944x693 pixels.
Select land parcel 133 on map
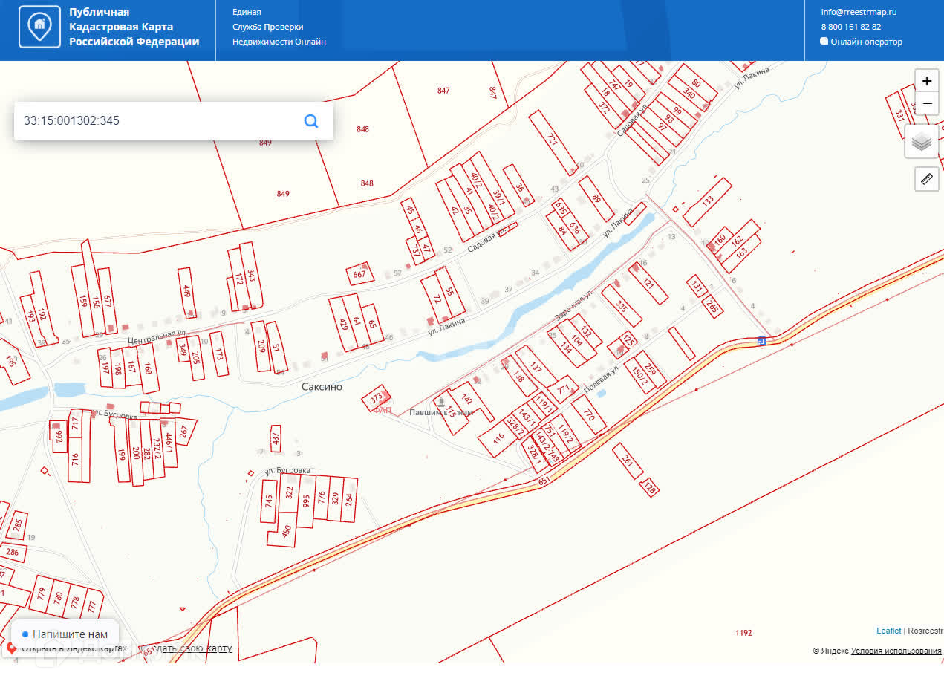707,201
